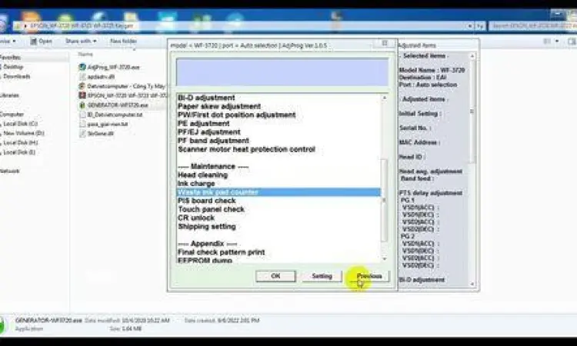Click New folder in the Explorer toolbar
The image size is (577, 346).
click(x=123, y=41)
